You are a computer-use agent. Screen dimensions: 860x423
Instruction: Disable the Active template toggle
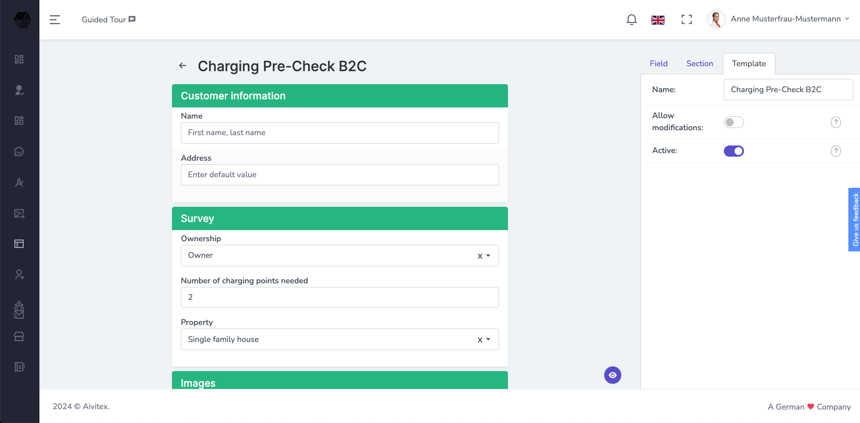[734, 151]
